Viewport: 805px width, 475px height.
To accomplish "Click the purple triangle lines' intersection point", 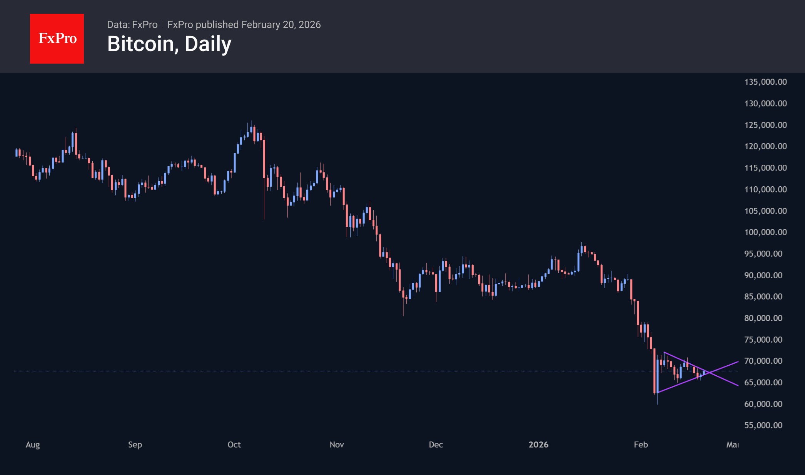I will pyautogui.click(x=710, y=373).
